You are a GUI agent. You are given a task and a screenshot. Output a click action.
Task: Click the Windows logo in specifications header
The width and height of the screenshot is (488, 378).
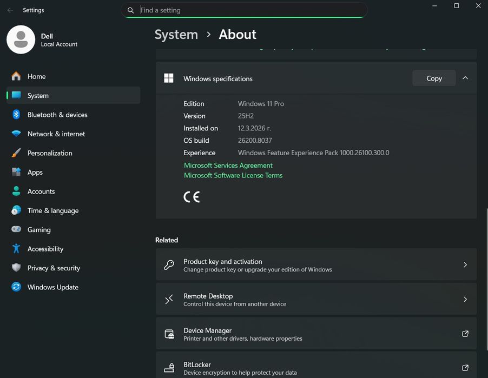coord(169,78)
